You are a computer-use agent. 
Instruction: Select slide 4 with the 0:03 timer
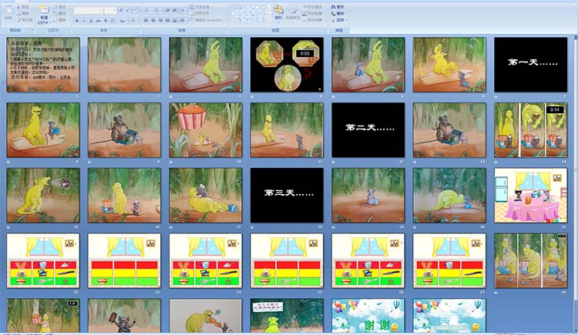click(x=287, y=65)
